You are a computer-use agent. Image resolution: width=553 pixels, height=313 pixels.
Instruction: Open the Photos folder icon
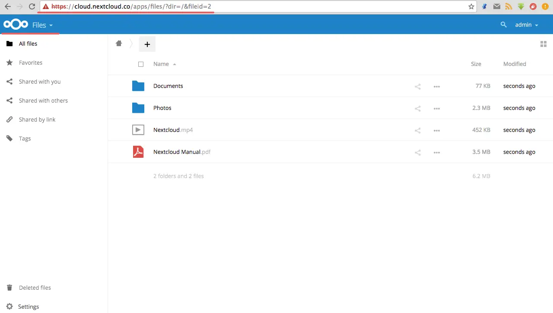138,108
